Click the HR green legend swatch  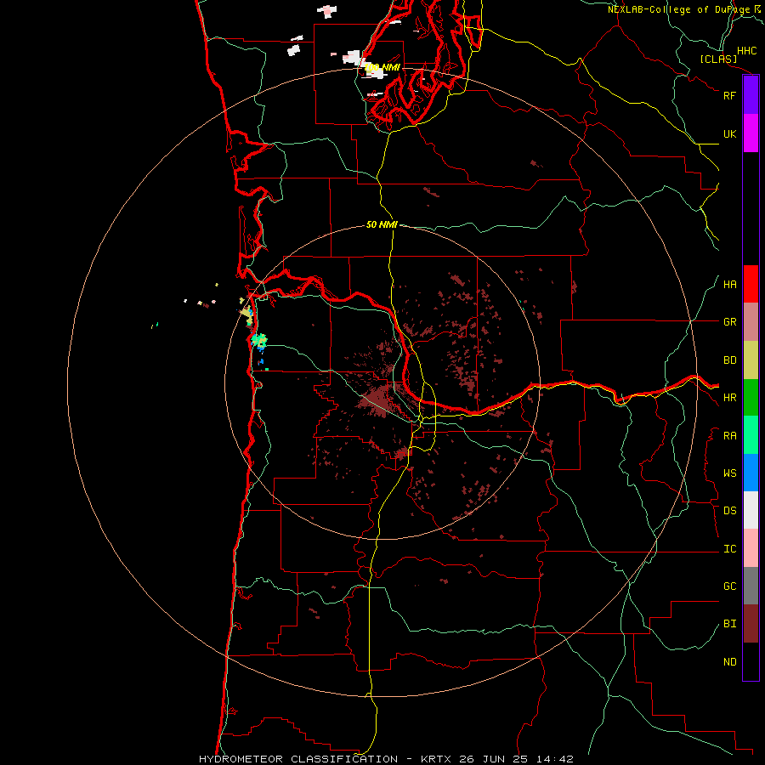[x=751, y=398]
